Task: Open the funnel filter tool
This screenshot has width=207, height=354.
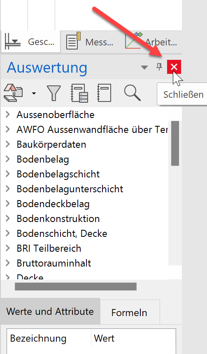Action: pyautogui.click(x=53, y=93)
